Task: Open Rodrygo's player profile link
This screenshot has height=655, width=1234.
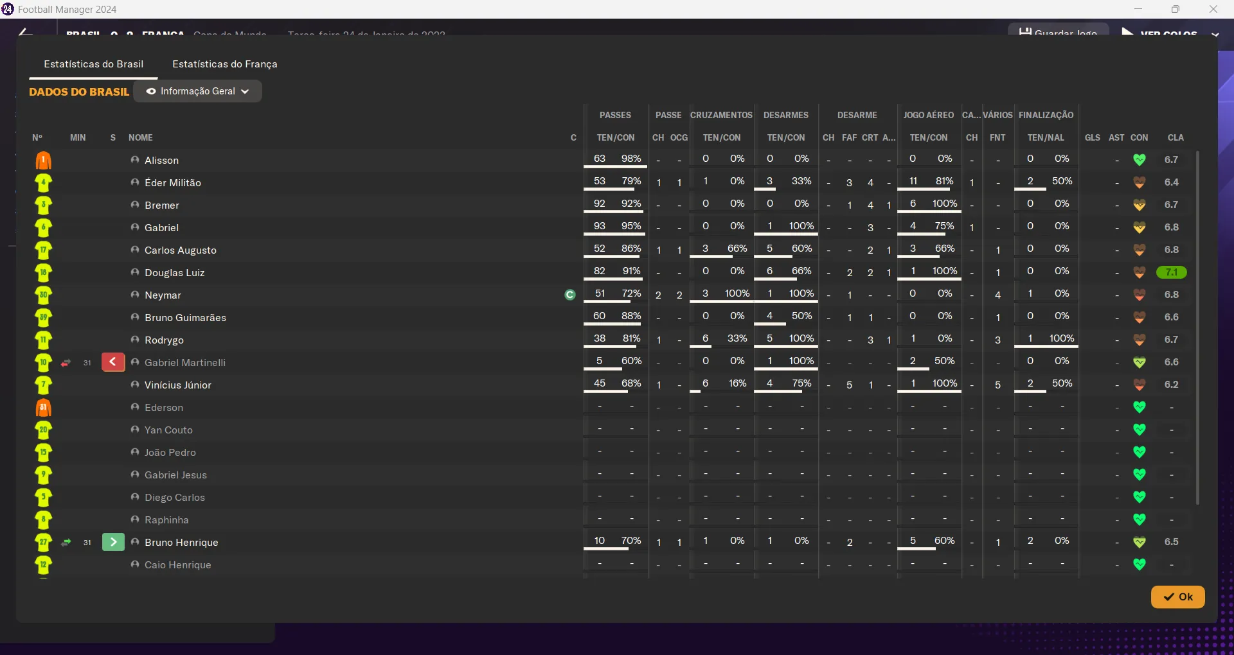Action: pos(164,340)
